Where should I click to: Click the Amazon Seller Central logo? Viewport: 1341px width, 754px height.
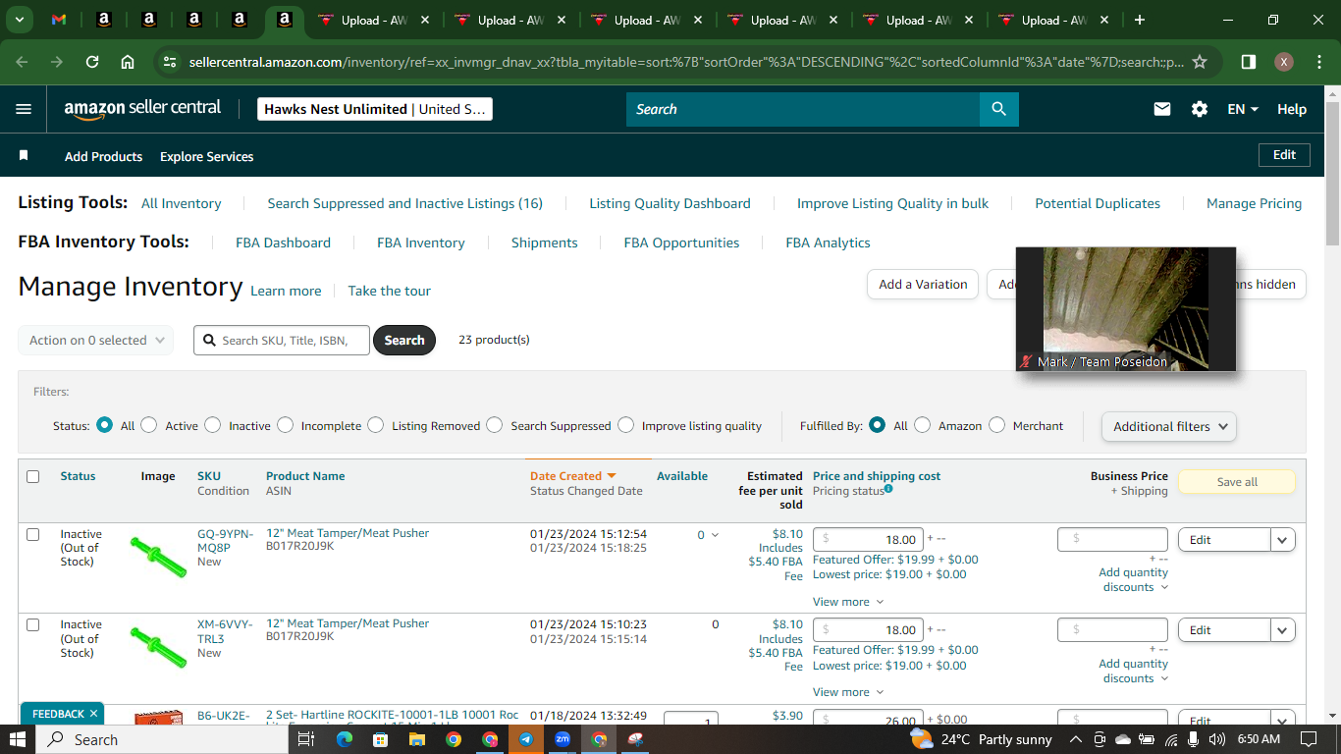click(142, 109)
